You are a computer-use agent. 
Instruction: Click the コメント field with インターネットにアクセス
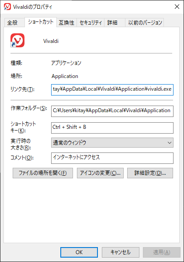[x=112, y=158]
